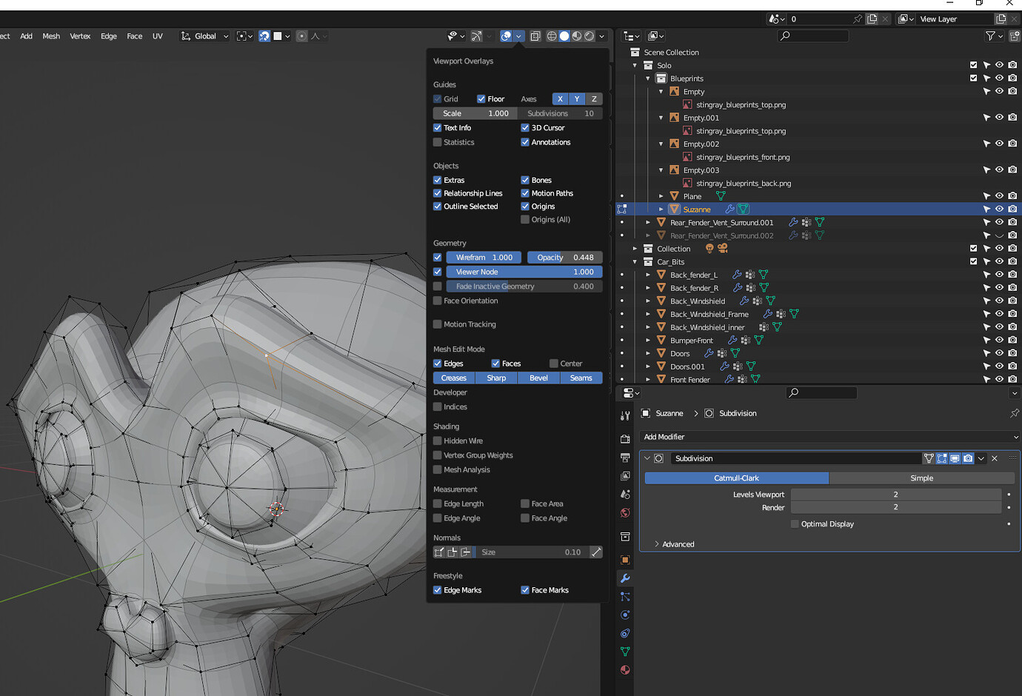Click the Levels Viewport value field
Screen dimensions: 1022x696
point(895,494)
